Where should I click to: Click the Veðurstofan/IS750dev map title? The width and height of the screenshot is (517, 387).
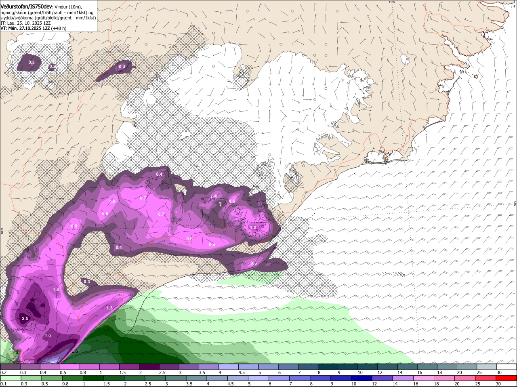(27, 6)
